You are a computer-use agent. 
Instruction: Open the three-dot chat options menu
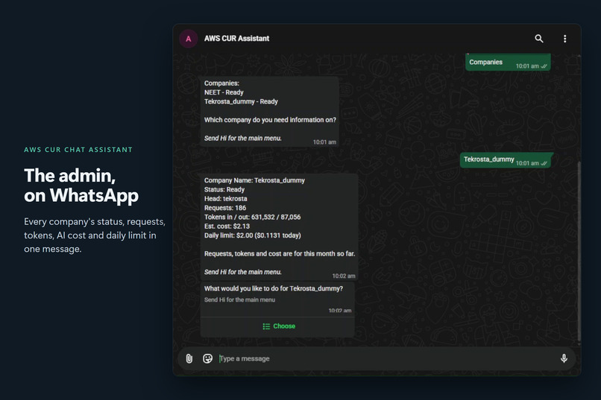tap(564, 39)
